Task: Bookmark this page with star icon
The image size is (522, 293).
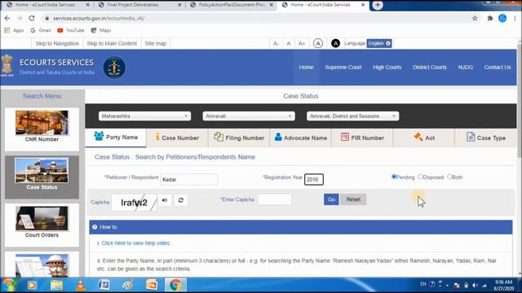Action: (x=475, y=18)
